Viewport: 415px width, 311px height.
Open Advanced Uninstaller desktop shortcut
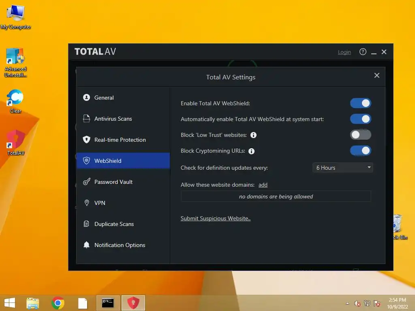[x=16, y=62]
